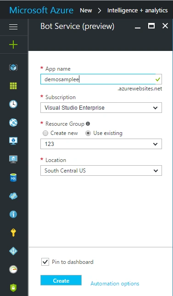Expand the Subscription dropdown
Screen dimensions: 173x296
point(101,107)
